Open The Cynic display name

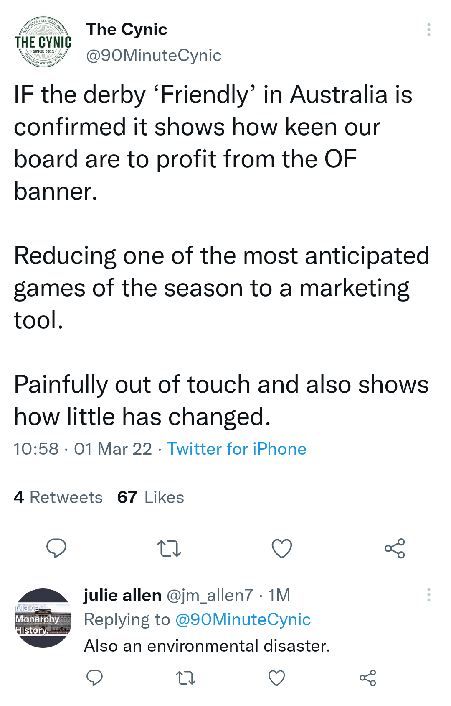tap(127, 29)
